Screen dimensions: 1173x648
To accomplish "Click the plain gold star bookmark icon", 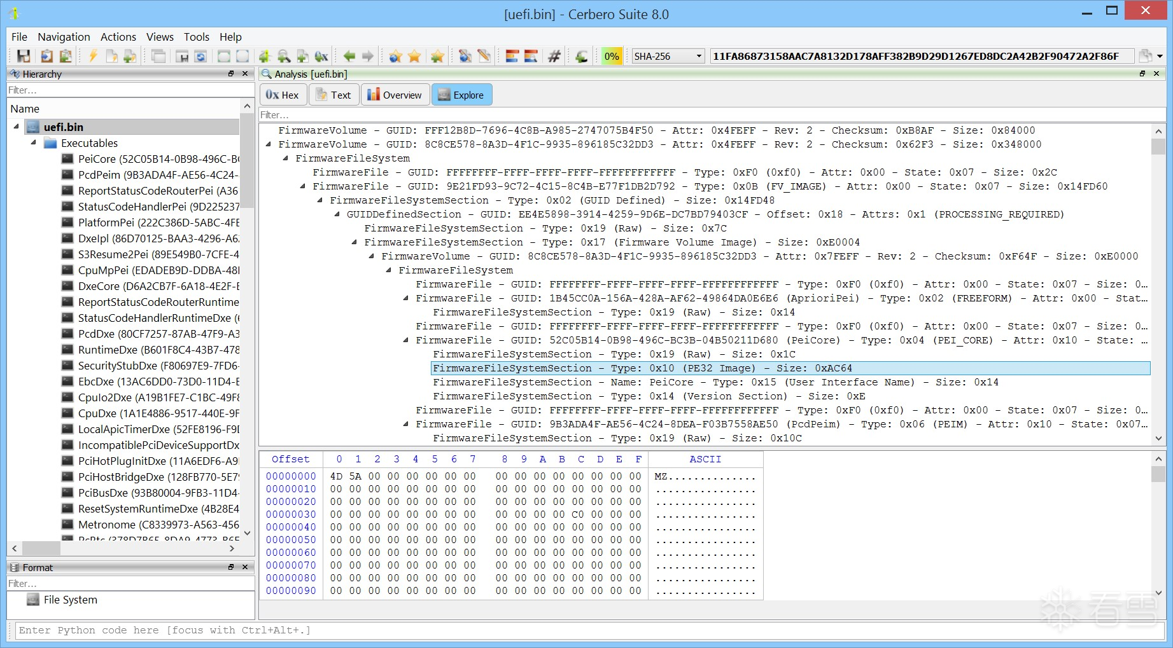I will 414,56.
